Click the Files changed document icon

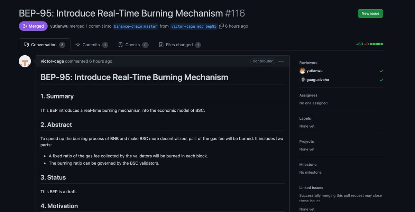tap(161, 44)
